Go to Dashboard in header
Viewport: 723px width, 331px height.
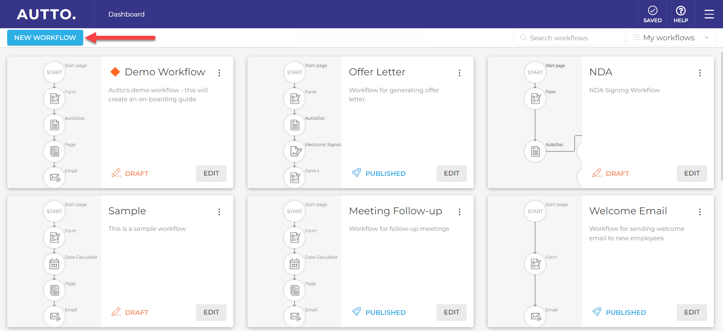point(127,14)
